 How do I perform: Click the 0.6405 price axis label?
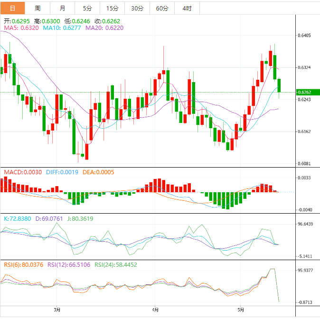[x=304, y=36]
